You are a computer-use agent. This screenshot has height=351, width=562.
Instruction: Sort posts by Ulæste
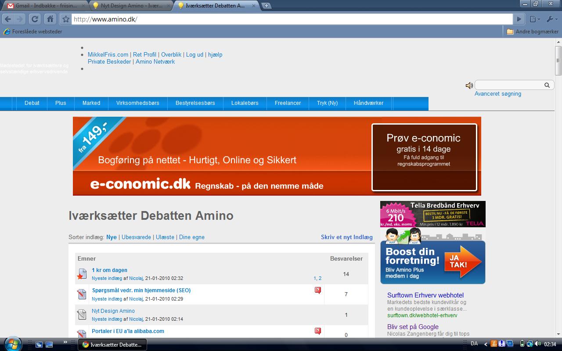165,237
